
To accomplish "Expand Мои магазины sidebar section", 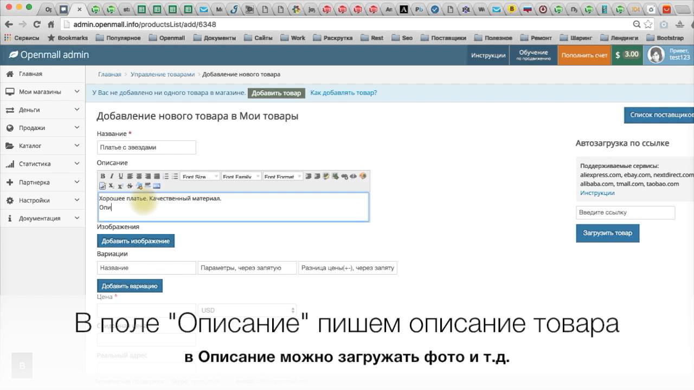I will pyautogui.click(x=43, y=92).
